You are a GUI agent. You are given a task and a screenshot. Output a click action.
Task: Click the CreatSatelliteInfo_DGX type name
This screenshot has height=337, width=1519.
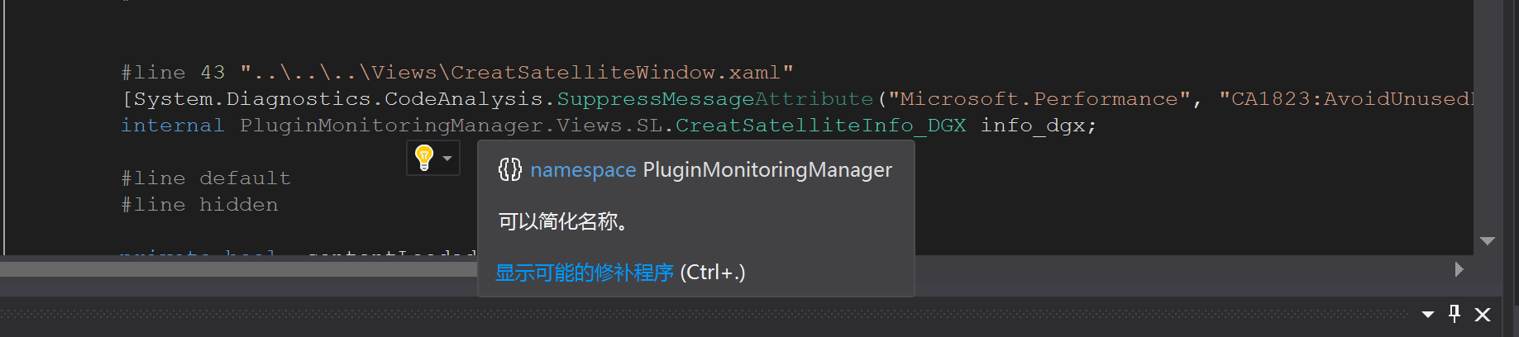820,126
